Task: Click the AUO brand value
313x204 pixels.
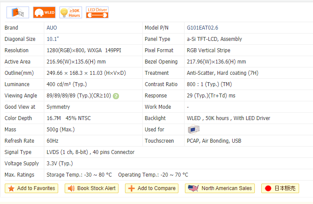Action: coord(52,28)
